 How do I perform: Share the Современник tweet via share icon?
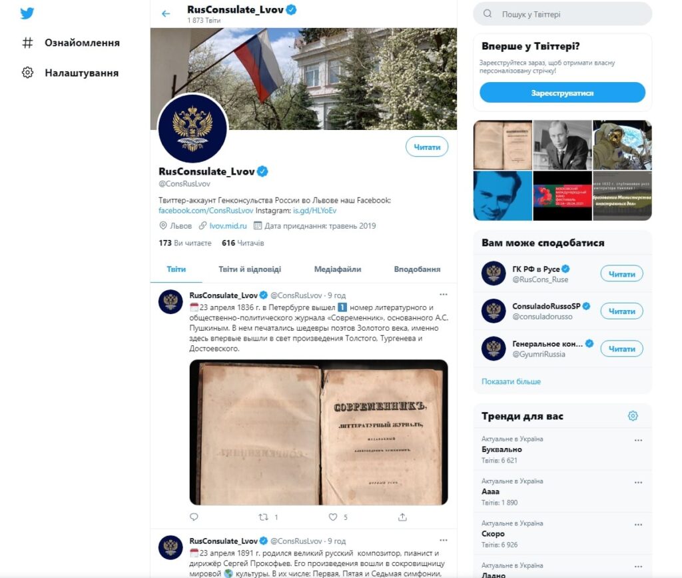pyautogui.click(x=402, y=517)
